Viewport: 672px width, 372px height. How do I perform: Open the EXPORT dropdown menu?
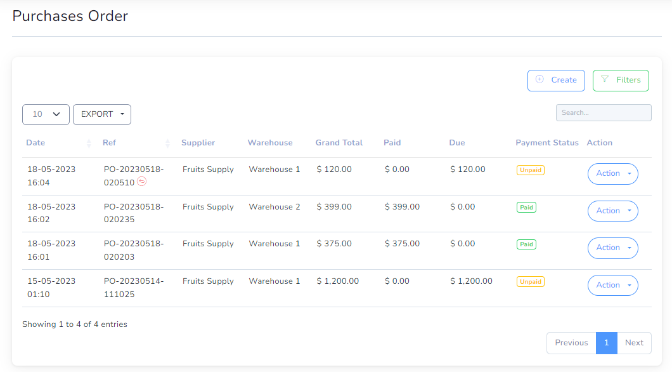click(102, 114)
